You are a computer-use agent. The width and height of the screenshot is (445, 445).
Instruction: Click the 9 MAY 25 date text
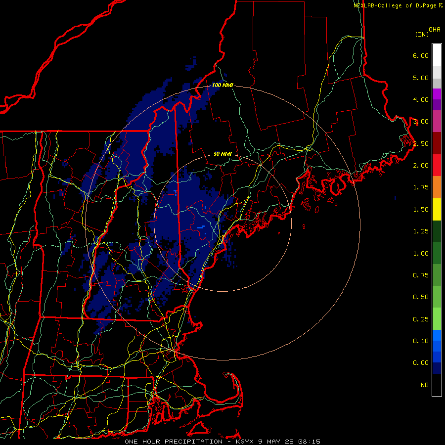(x=276, y=442)
